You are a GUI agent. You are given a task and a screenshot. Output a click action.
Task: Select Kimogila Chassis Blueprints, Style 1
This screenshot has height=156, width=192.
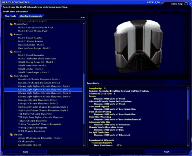38,100
